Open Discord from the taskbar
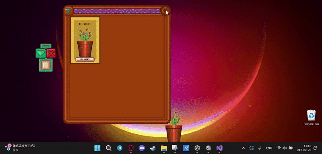This screenshot has width=322, height=154. [142, 148]
